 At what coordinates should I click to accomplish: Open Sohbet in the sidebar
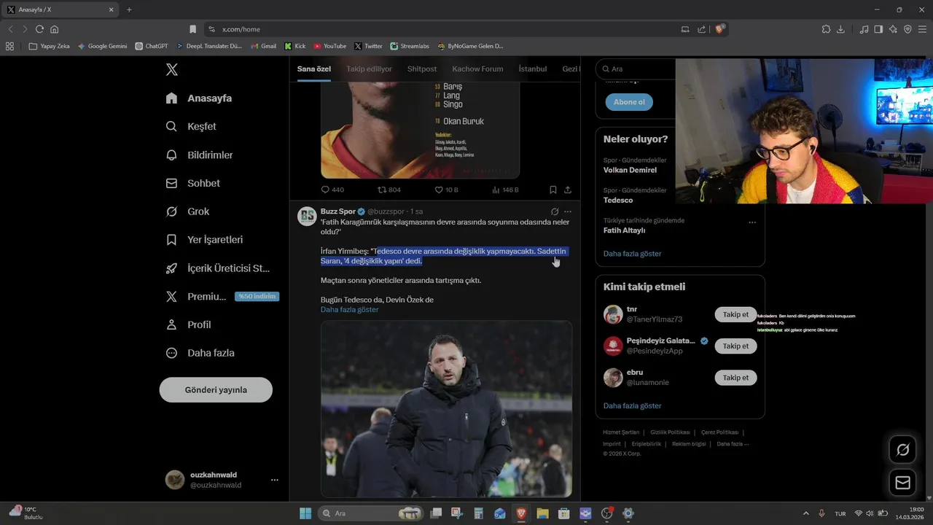193,183
